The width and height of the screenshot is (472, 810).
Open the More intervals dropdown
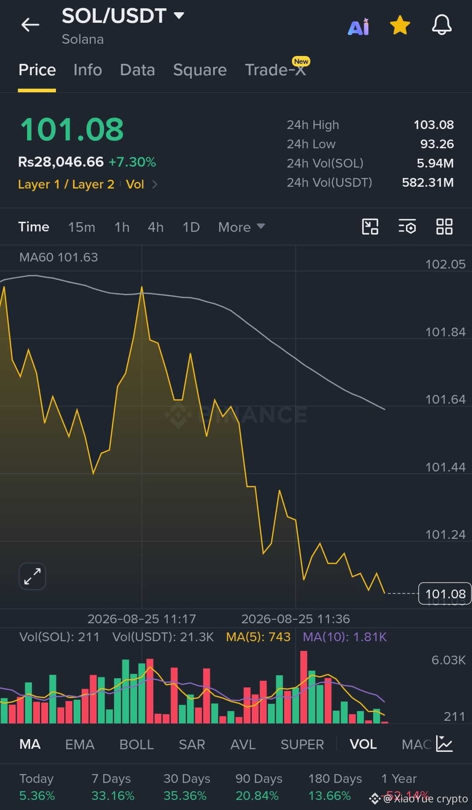pyautogui.click(x=242, y=227)
